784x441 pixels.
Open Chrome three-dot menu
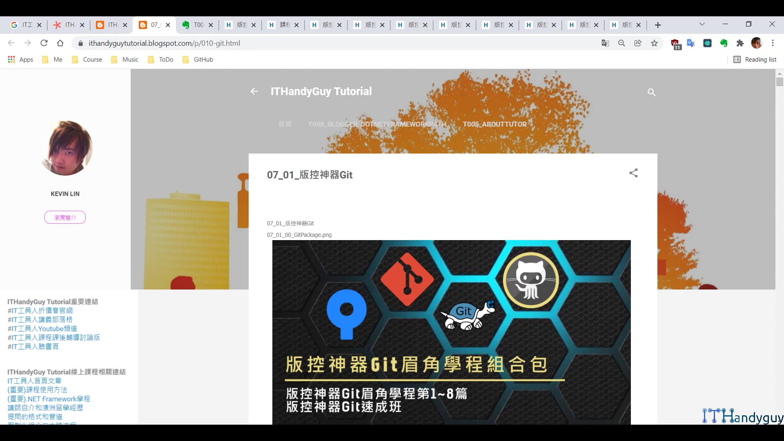[773, 43]
